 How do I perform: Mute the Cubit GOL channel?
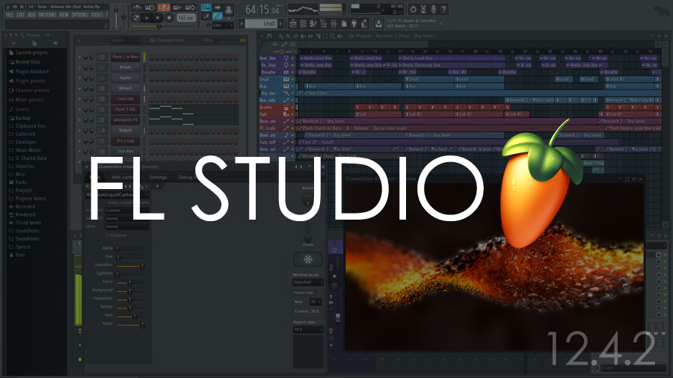pos(79,99)
